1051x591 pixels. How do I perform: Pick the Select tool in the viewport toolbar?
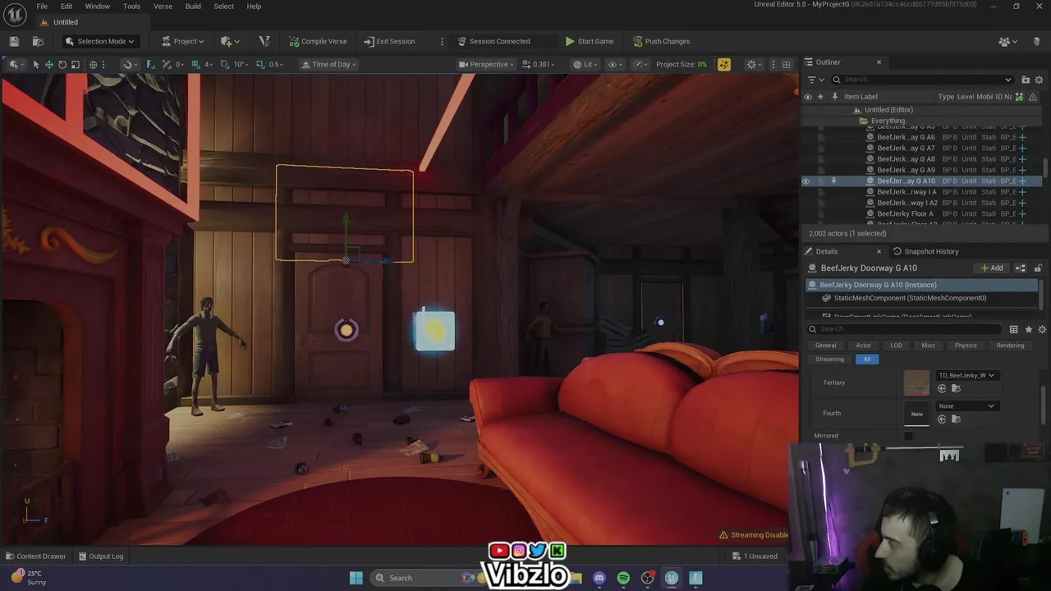[35, 64]
